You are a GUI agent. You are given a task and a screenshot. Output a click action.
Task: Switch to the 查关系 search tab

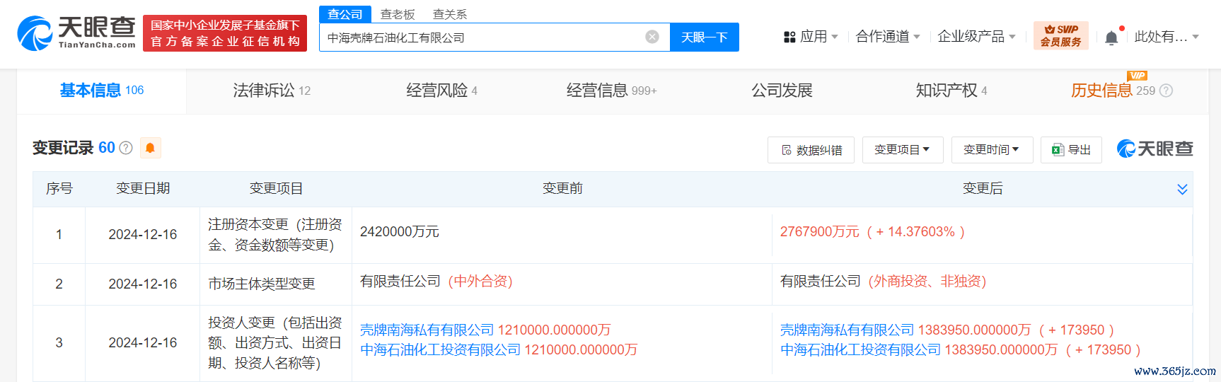tap(450, 14)
